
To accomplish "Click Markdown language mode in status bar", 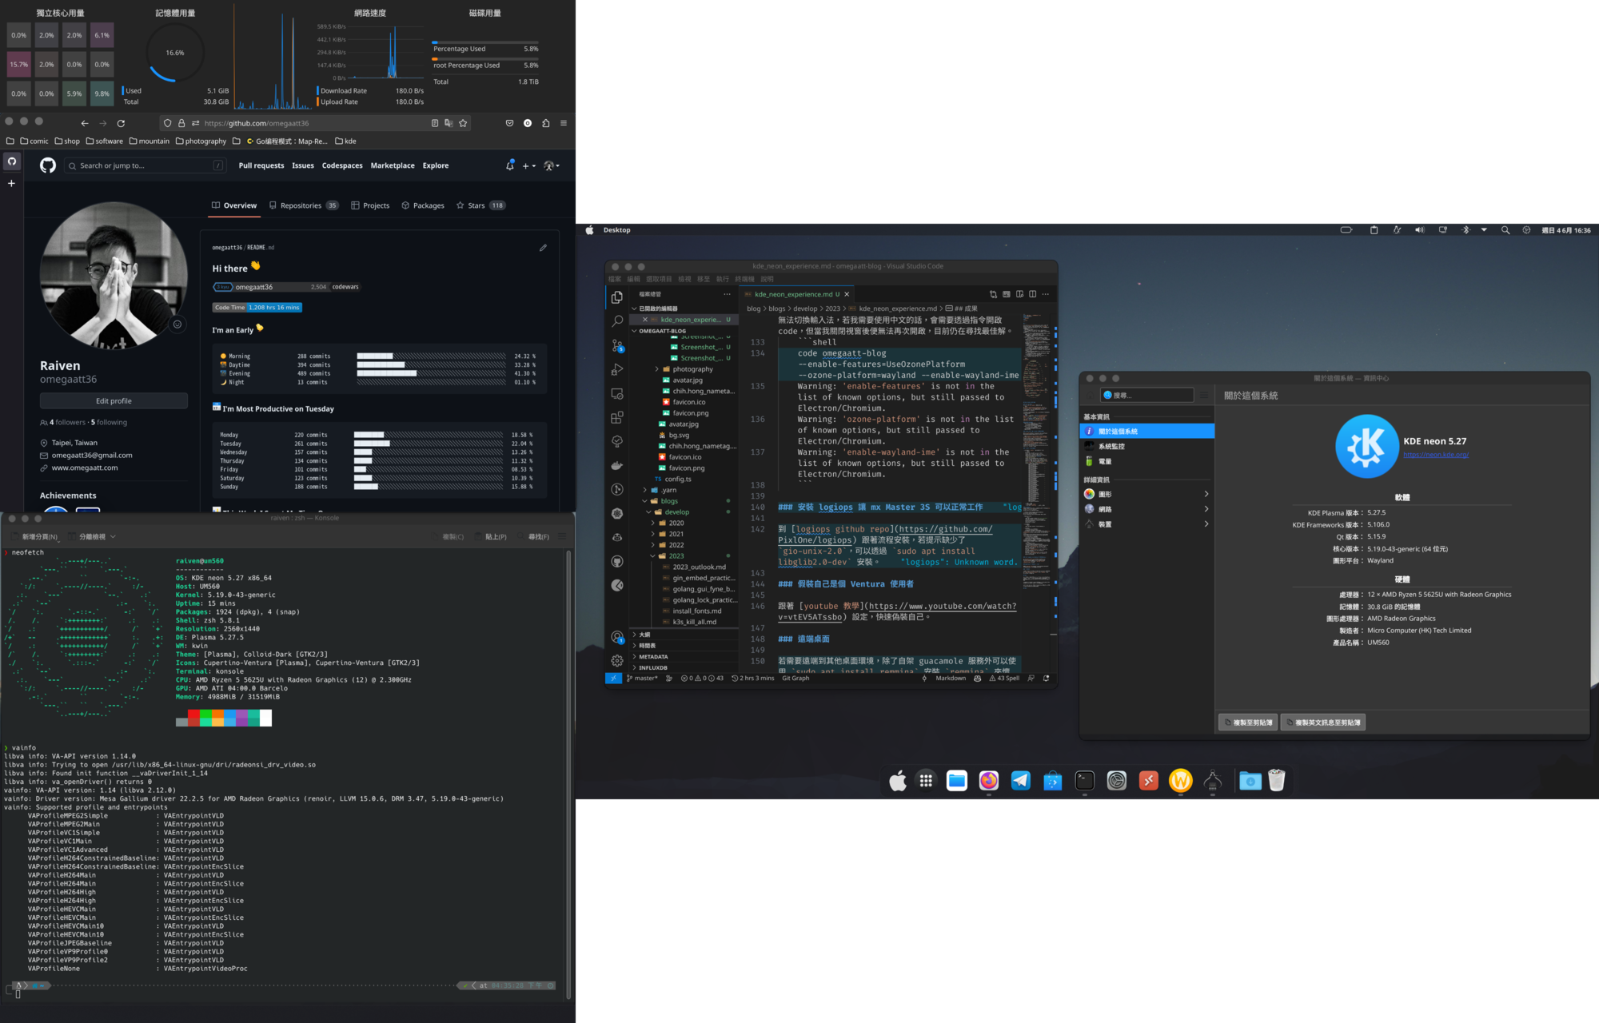I will 951,678.
